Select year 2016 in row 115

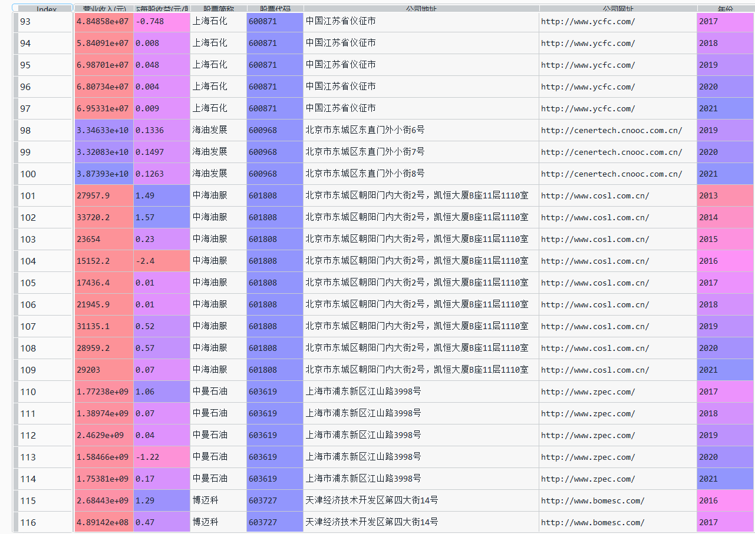click(x=725, y=500)
